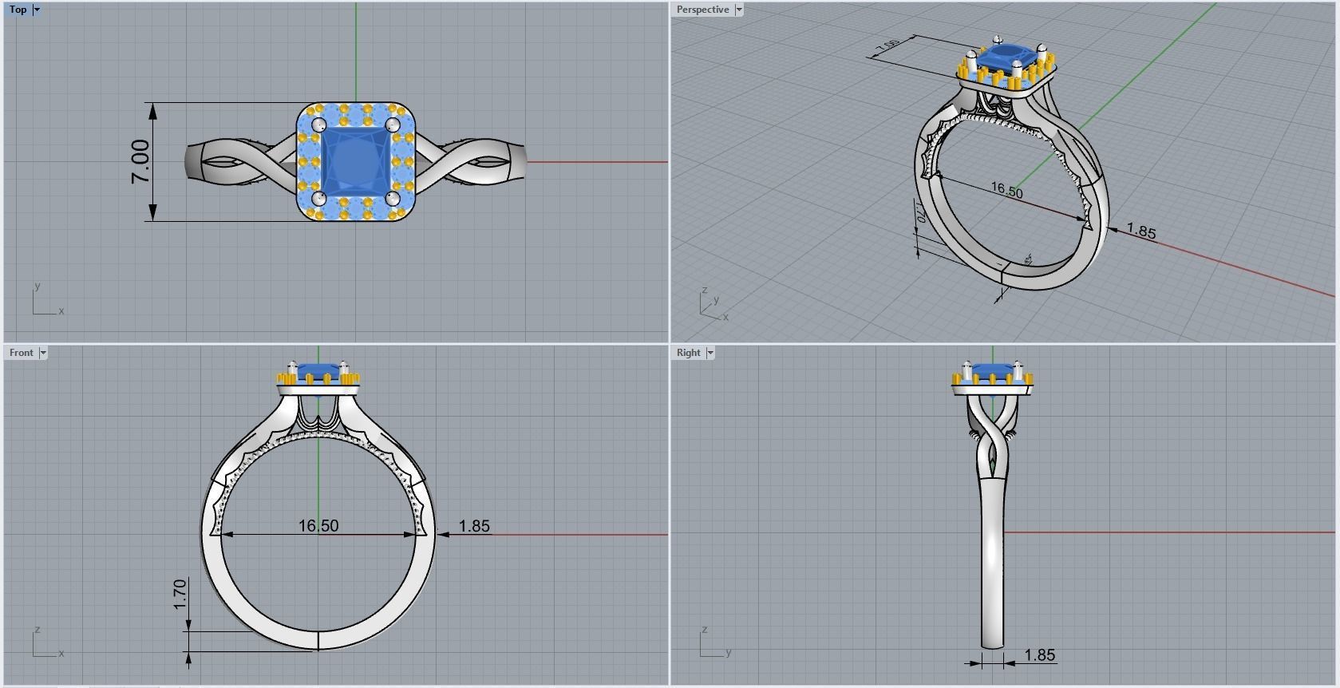Activate the Top viewport title label

tap(18, 10)
